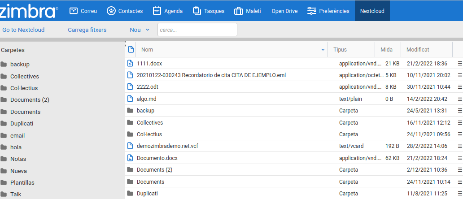Viewport: 463px width, 199px height.
Task: Select the Documento.docx file row
Action: tap(157, 158)
